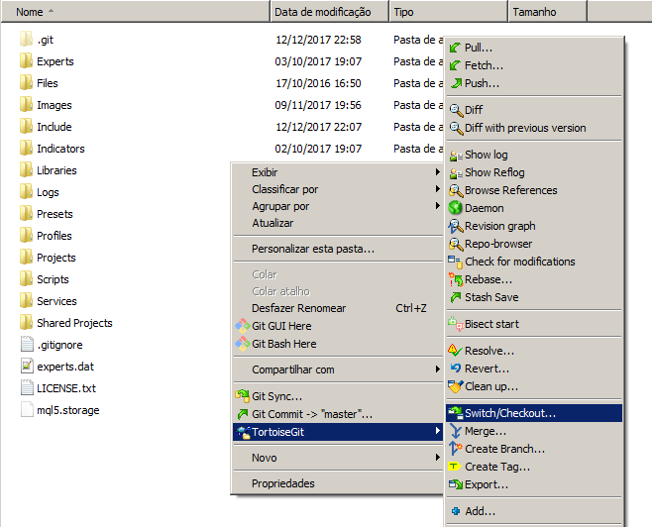Click the Fetch arrow icon
The width and height of the screenshot is (652, 527).
pyautogui.click(x=456, y=65)
